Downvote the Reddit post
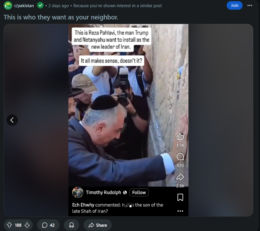The image size is (260, 231). pyautogui.click(x=27, y=225)
